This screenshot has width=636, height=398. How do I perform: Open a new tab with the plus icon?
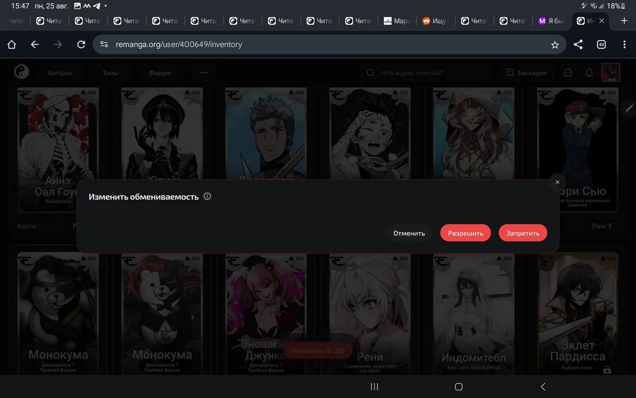pos(624,21)
